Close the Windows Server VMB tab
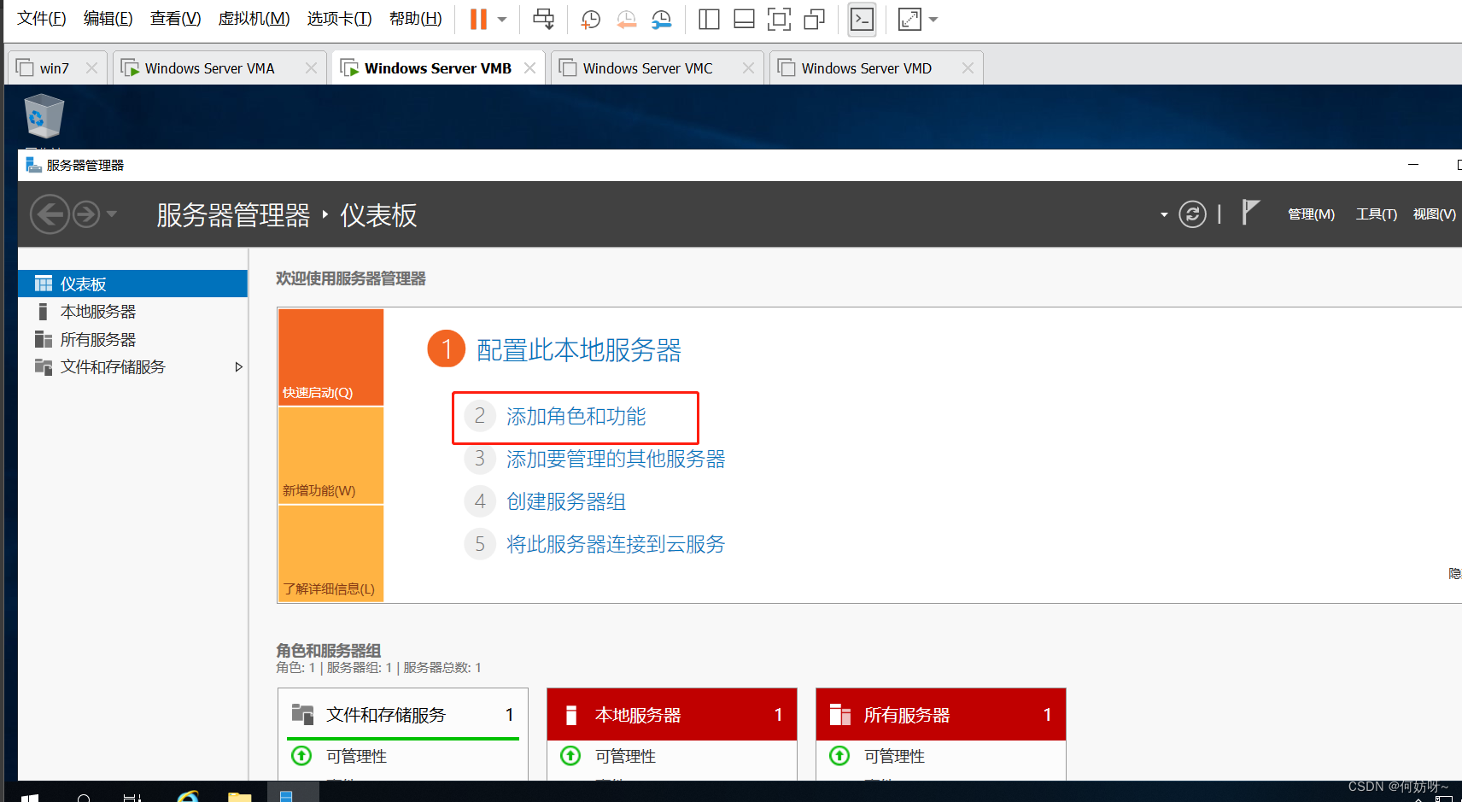 click(529, 68)
